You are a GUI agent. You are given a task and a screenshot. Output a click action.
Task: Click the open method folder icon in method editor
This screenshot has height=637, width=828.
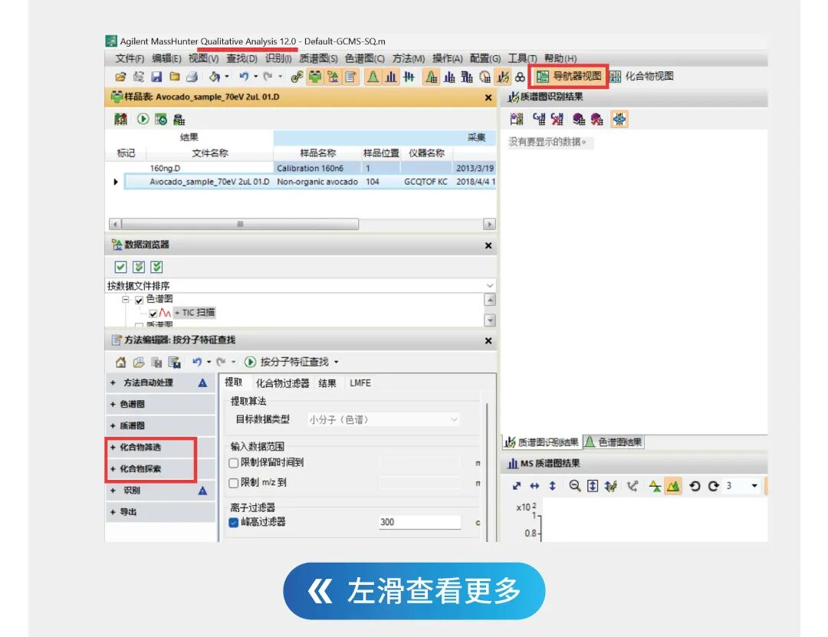point(138,363)
